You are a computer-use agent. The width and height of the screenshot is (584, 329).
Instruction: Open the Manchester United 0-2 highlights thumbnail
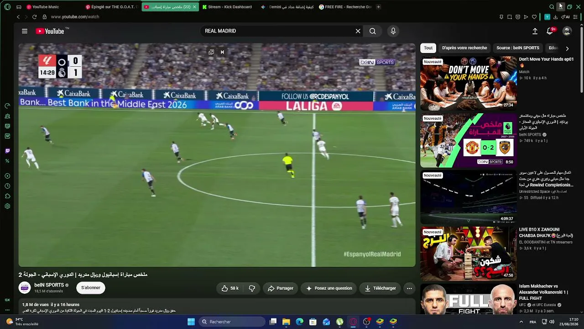468,140
